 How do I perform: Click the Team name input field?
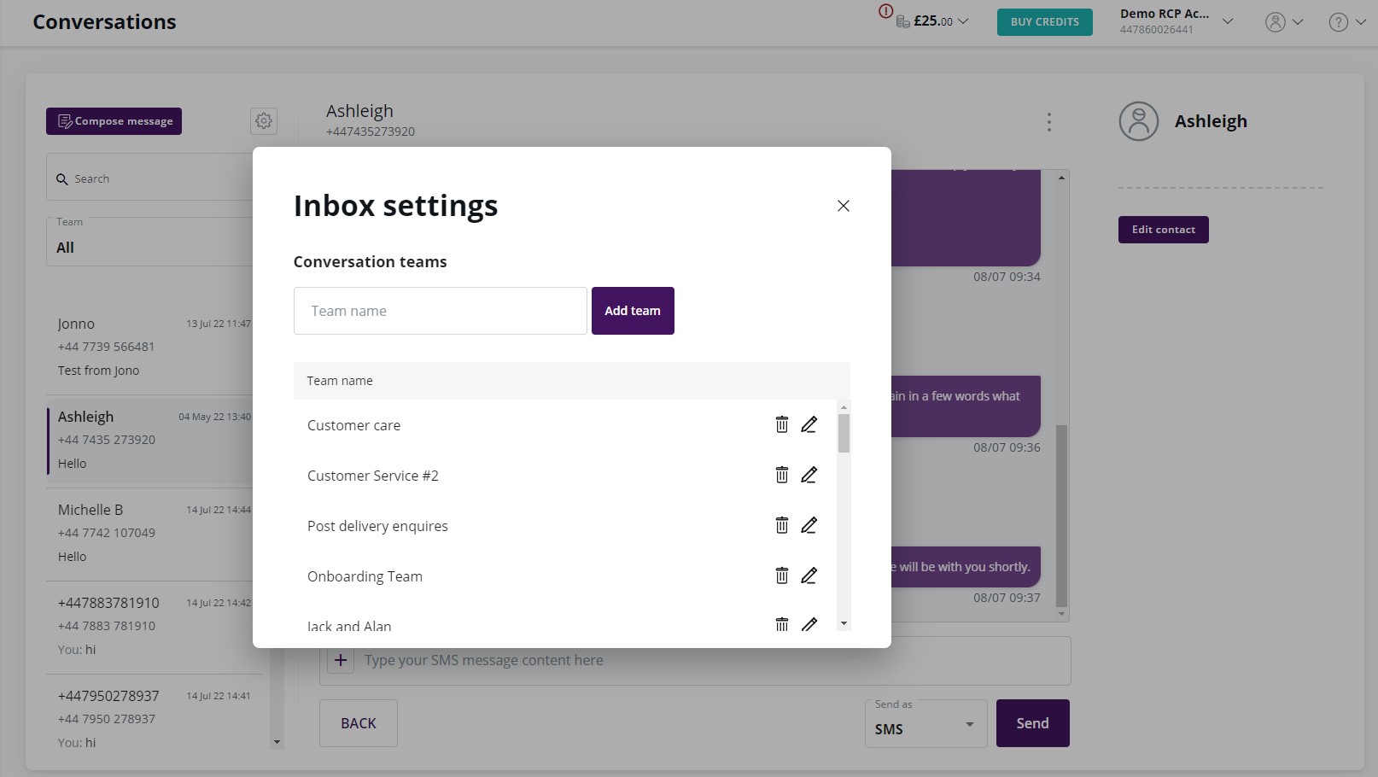point(440,310)
